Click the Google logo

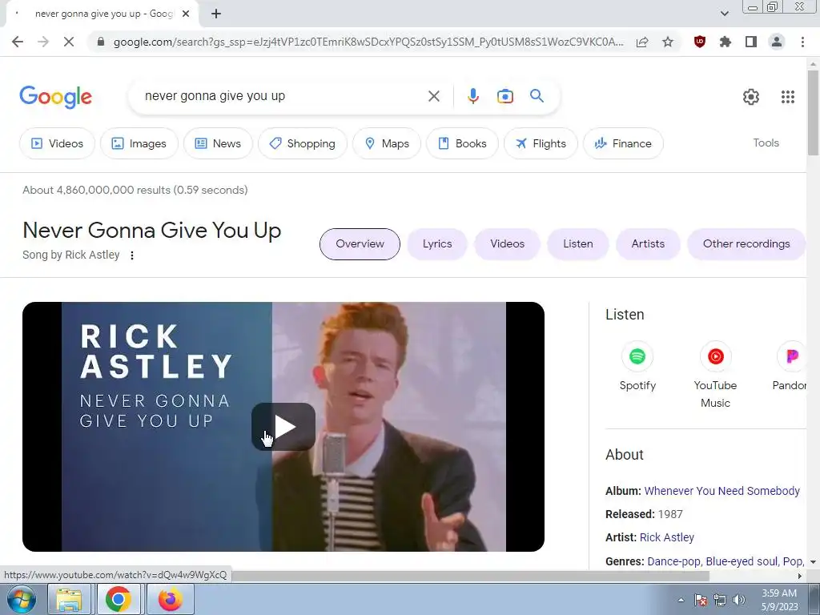pyautogui.click(x=56, y=97)
